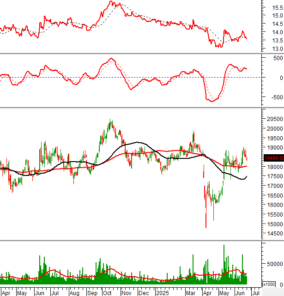
Task: Click the first Jun label on time axis
Action: [x=39, y=293]
